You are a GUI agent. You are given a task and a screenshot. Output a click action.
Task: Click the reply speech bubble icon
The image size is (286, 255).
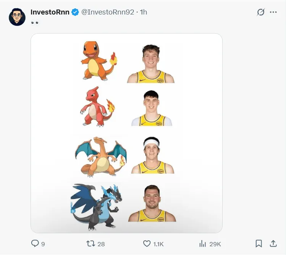(35, 243)
